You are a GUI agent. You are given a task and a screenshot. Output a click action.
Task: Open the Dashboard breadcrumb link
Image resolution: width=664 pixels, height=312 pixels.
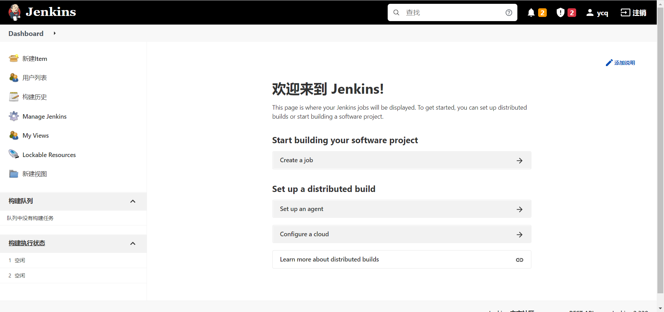(26, 34)
